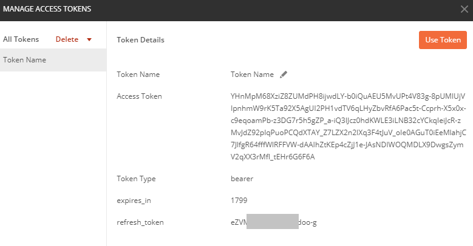The height and width of the screenshot is (246, 473).
Task: Click the Manage Access Tokens title bar text
Action: (x=47, y=9)
